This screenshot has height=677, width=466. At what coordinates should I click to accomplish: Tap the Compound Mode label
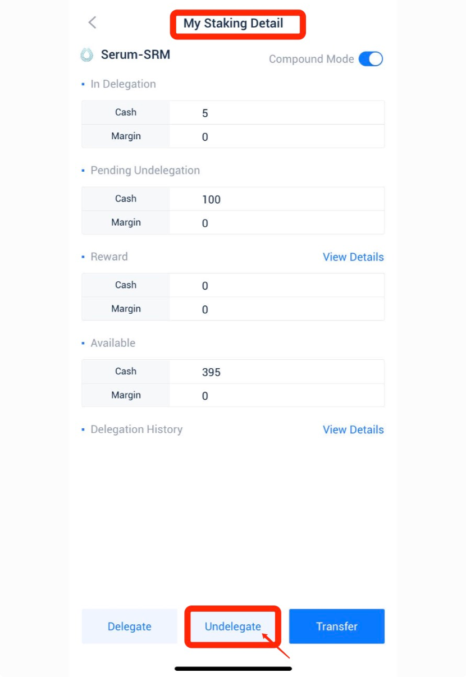[x=311, y=60]
